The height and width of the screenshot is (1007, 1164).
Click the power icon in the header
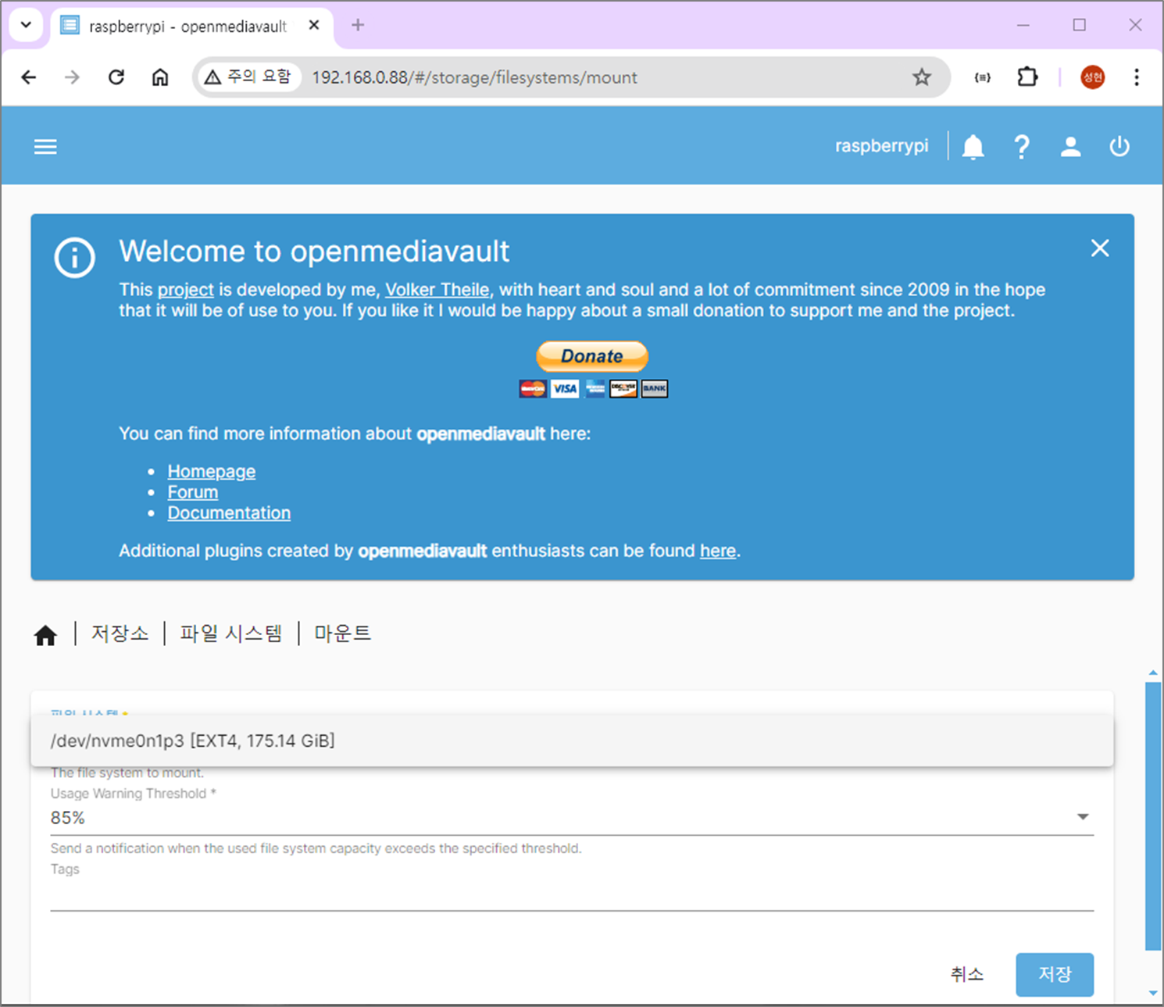click(x=1119, y=147)
